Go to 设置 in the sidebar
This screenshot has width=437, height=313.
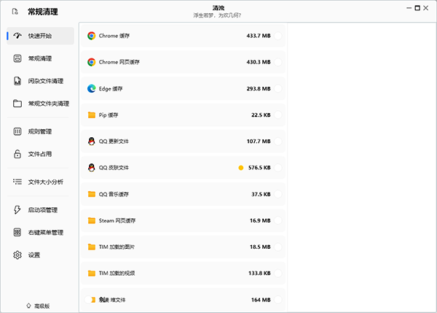click(x=40, y=255)
